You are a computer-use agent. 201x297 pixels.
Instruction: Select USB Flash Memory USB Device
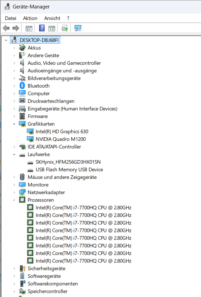pos(69,169)
